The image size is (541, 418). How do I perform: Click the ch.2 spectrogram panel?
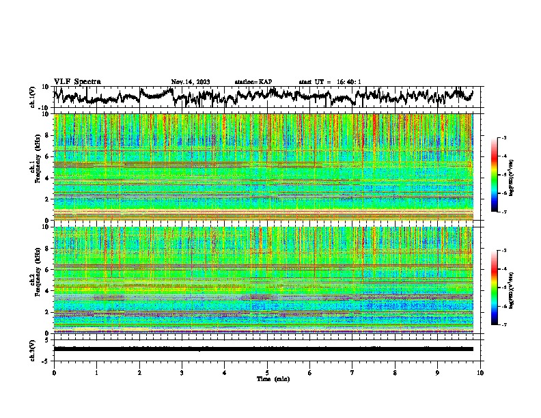[264, 280]
